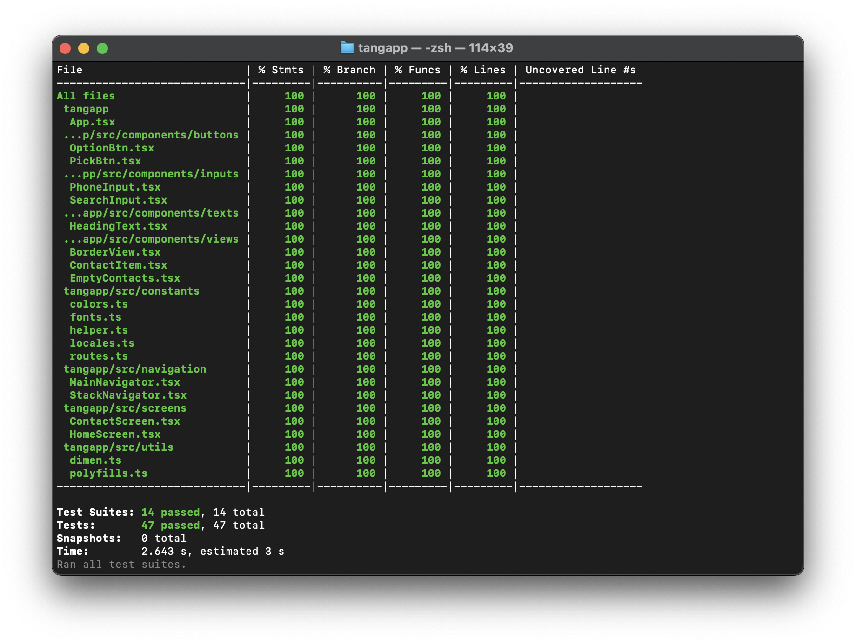Click '% Funcs' value 100 for helper.ts
This screenshot has width=856, height=644.
(x=431, y=330)
